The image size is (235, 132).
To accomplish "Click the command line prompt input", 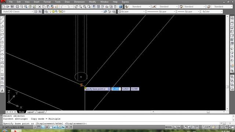I will click(x=111, y=124).
